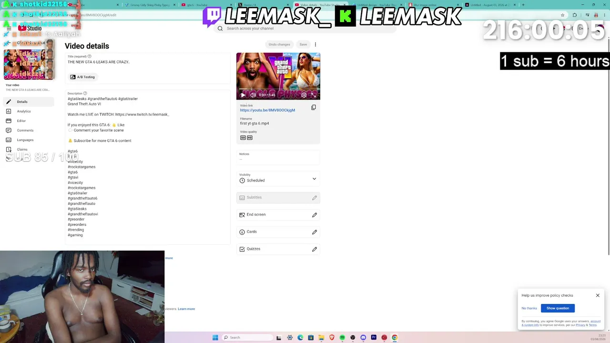Seek on the video preview progress bar

coord(278,89)
